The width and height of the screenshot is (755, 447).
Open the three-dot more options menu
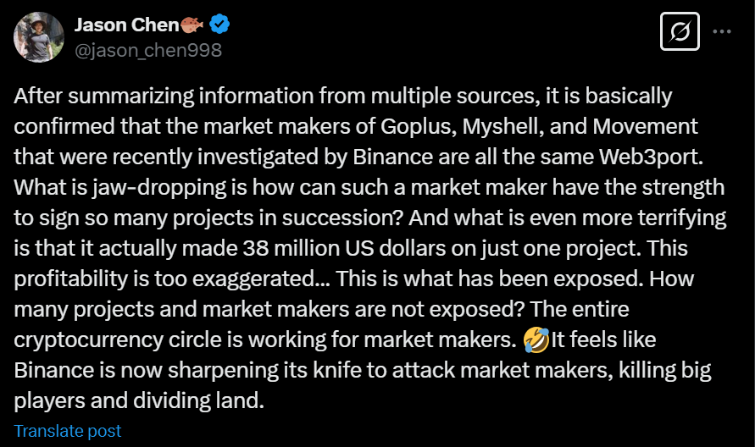point(722,32)
